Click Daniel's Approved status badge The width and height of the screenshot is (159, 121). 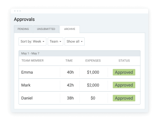pyautogui.click(x=124, y=98)
